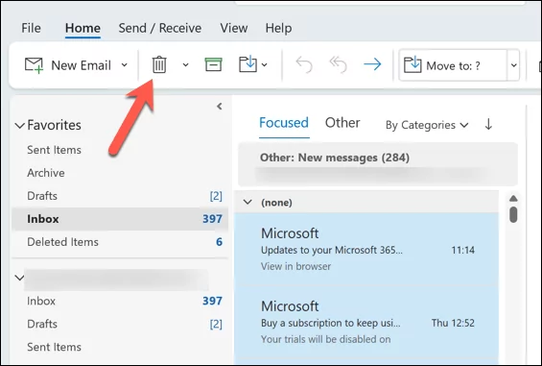Open Sent Items under the account section
This screenshot has width=542, height=366.
(x=54, y=347)
